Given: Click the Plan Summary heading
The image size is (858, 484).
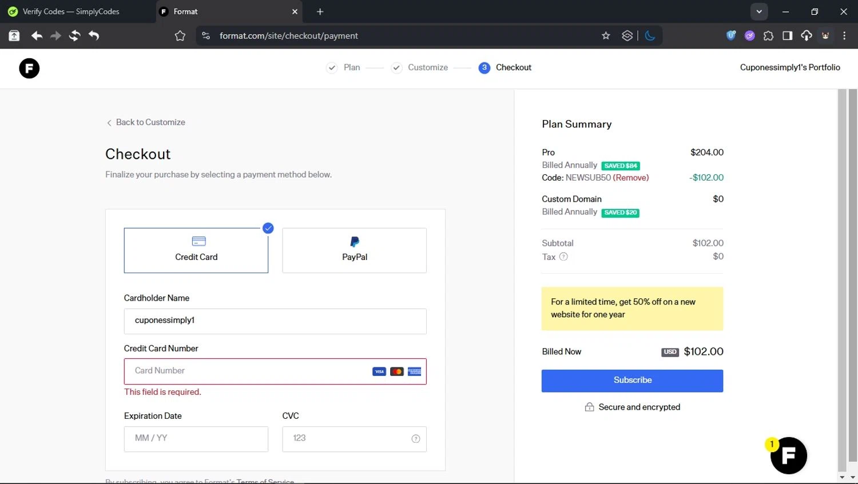Looking at the screenshot, I should [x=577, y=124].
